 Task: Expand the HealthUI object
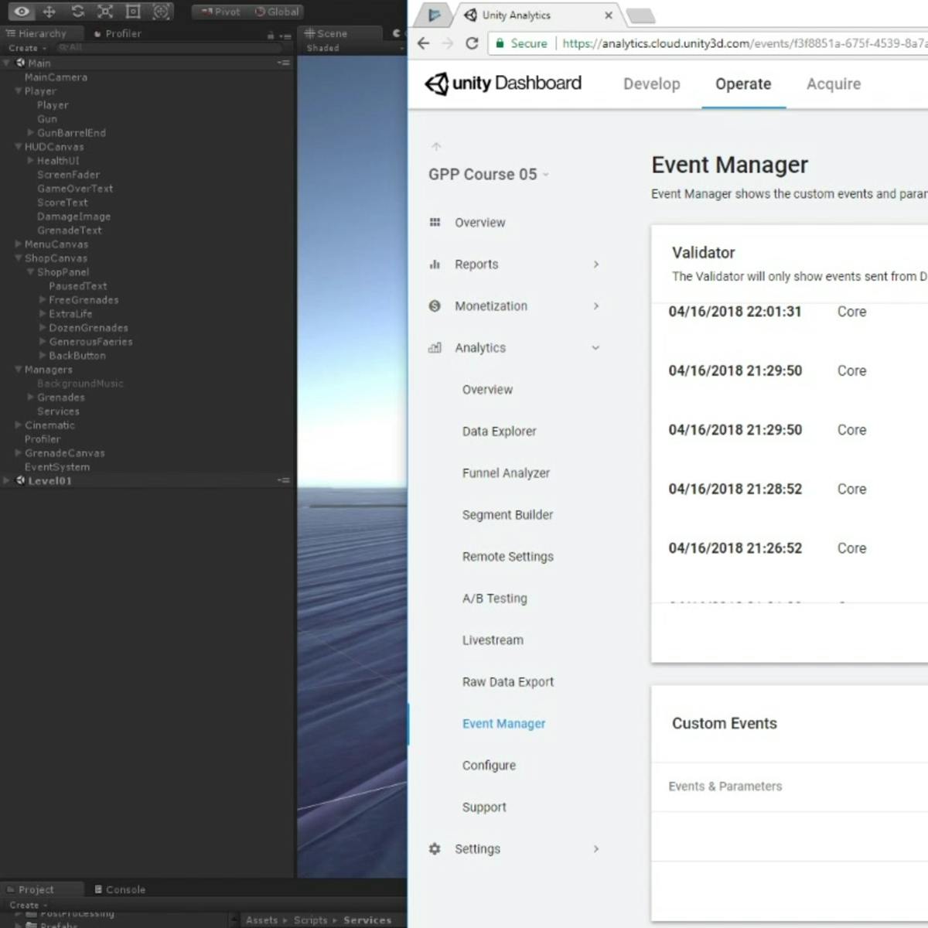click(x=31, y=160)
